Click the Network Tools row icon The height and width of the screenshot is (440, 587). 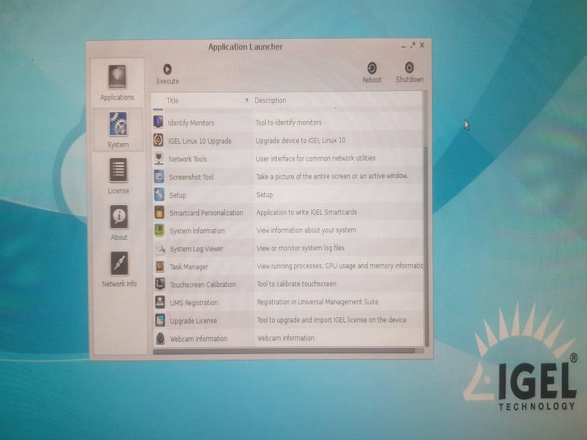pyautogui.click(x=159, y=158)
